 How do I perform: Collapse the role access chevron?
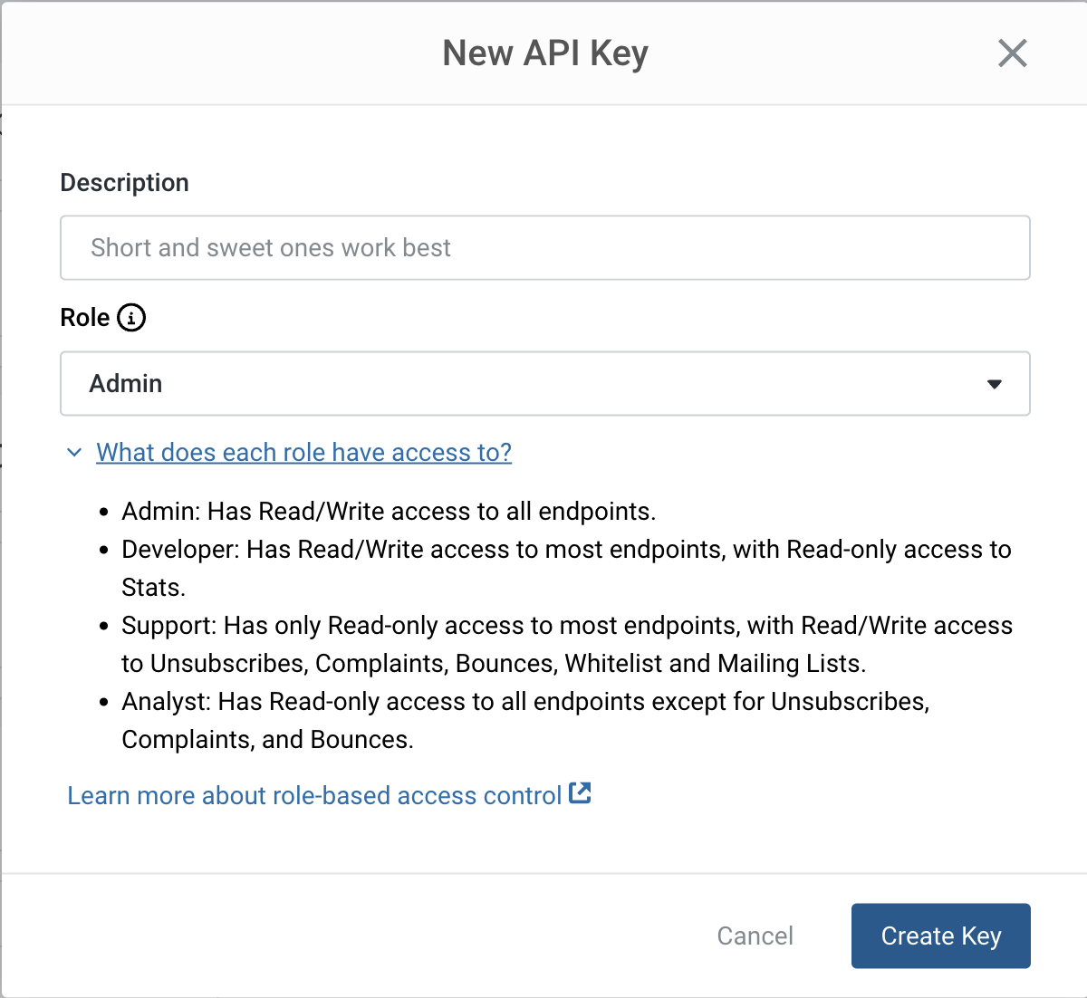click(74, 452)
